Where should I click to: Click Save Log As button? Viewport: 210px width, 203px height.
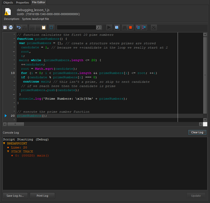click(15, 196)
